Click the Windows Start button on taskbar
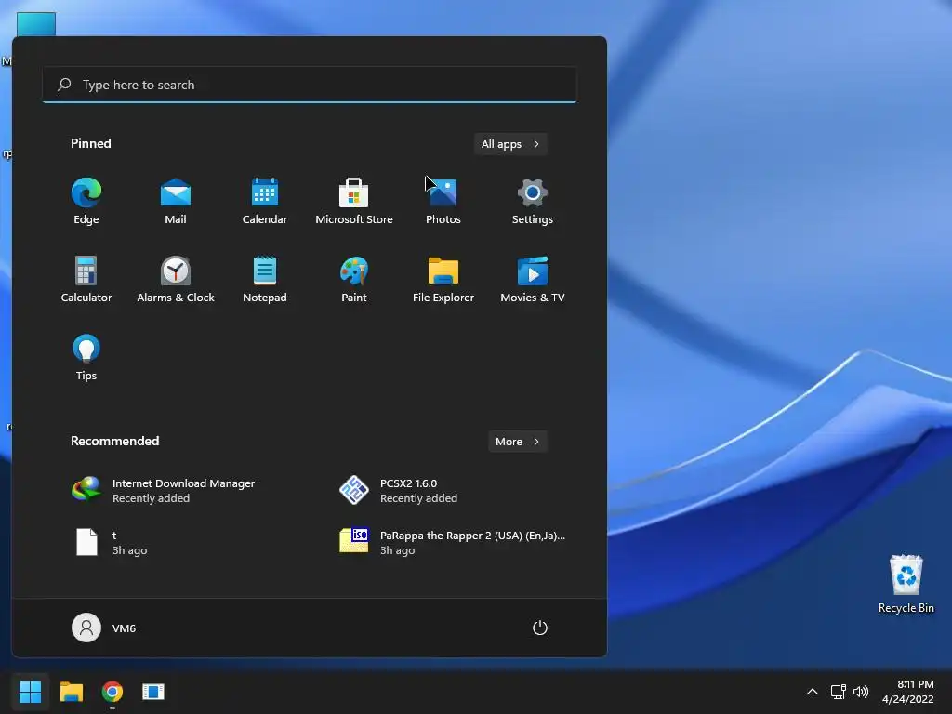 coord(30,692)
